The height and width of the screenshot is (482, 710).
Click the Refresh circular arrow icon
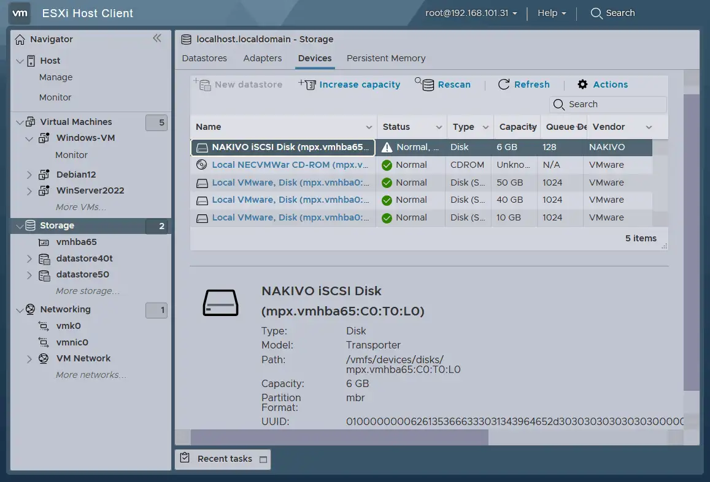[x=504, y=85]
